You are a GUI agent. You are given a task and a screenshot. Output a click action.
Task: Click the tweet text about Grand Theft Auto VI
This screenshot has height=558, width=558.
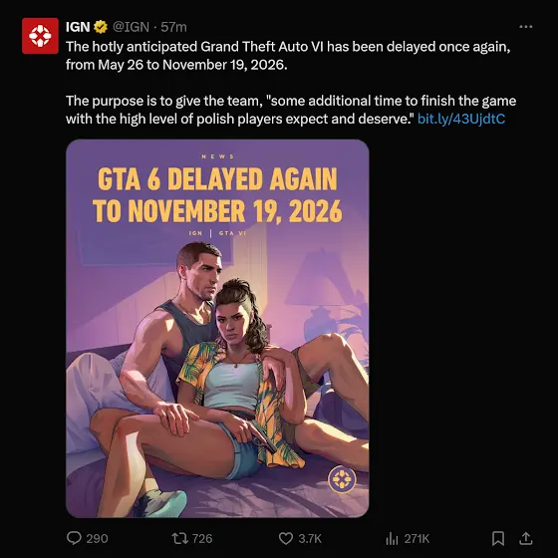pyautogui.click(x=291, y=83)
